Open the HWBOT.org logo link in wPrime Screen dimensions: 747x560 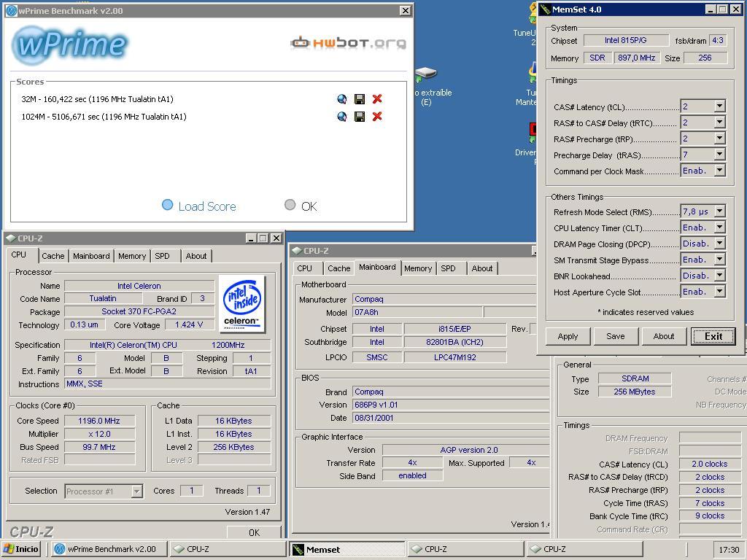point(349,43)
